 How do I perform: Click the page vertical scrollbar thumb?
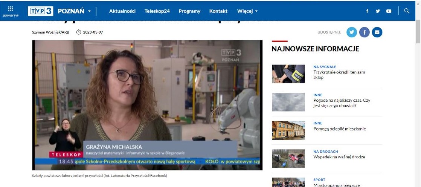pos(418,32)
